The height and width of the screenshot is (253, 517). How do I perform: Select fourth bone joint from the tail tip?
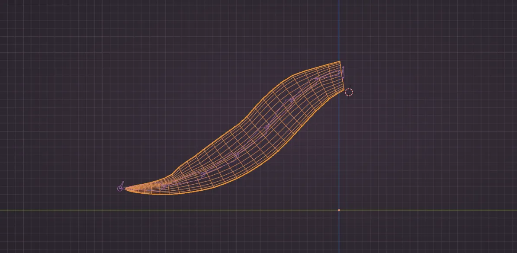click(x=236, y=155)
